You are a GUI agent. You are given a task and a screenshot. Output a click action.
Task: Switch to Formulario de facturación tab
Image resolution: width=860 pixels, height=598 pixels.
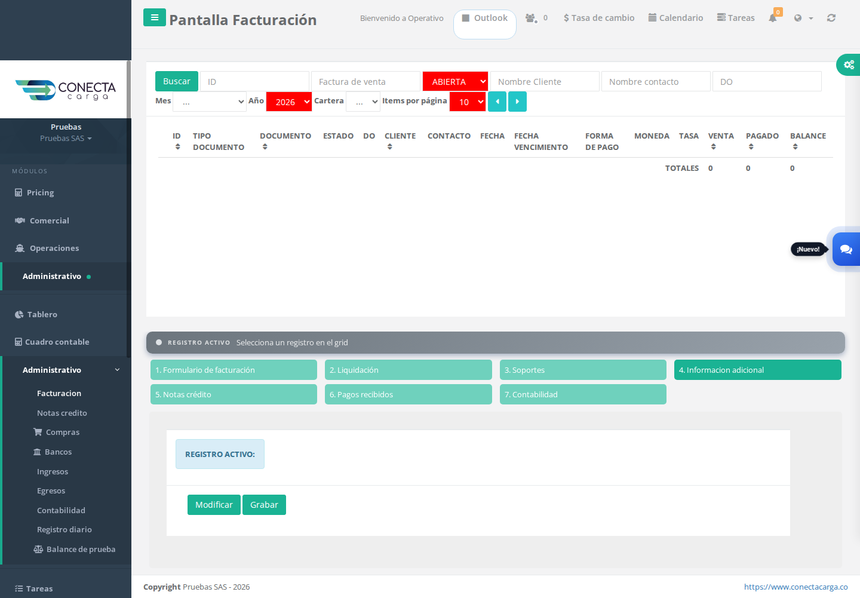[234, 370]
